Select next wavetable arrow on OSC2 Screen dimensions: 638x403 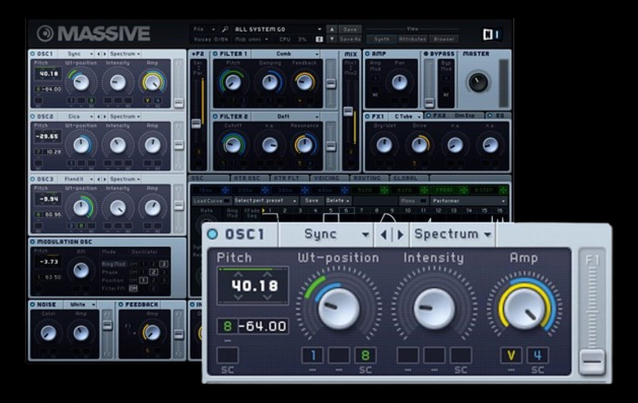click(104, 117)
